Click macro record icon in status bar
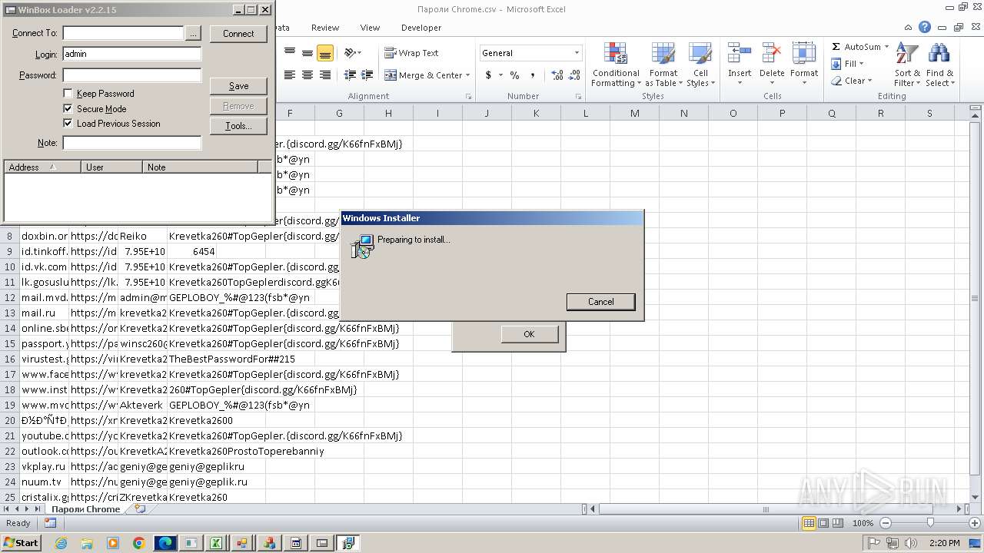984x553 pixels. (50, 523)
